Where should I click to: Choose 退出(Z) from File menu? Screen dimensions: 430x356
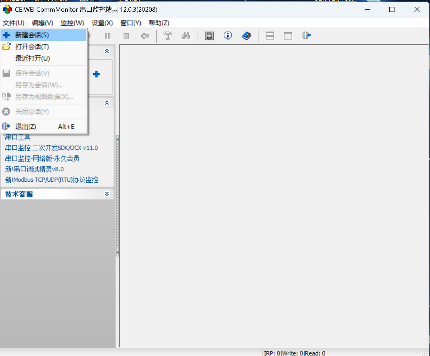(44, 127)
